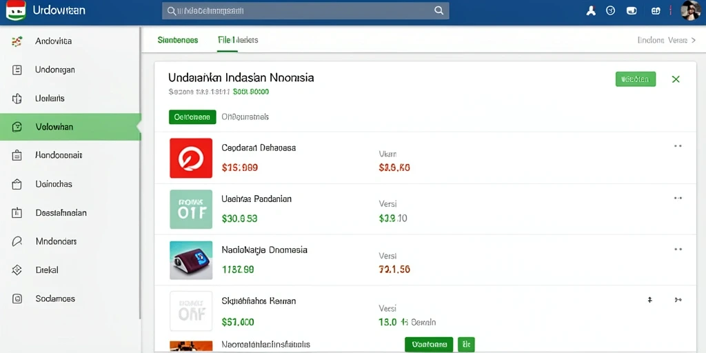The width and height of the screenshot is (706, 353).
Task: Open more options for Uaehtae Pandanian row
Action: coord(678,198)
